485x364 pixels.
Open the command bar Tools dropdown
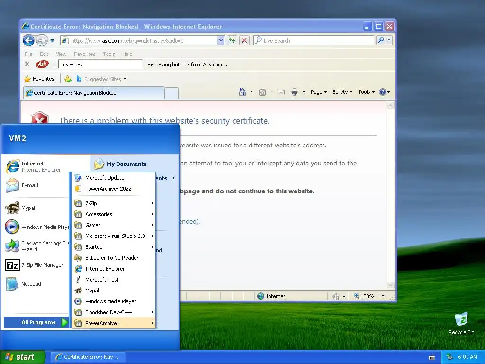pos(366,92)
